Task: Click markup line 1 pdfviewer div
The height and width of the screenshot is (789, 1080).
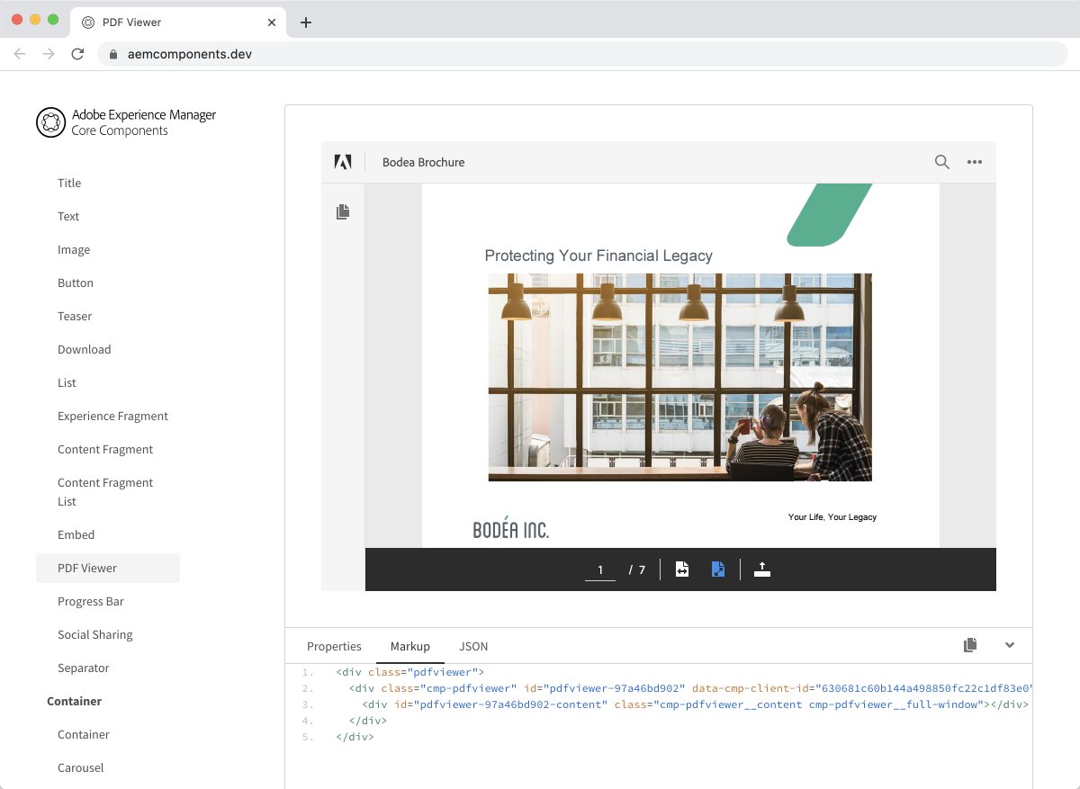Action: [x=410, y=672]
